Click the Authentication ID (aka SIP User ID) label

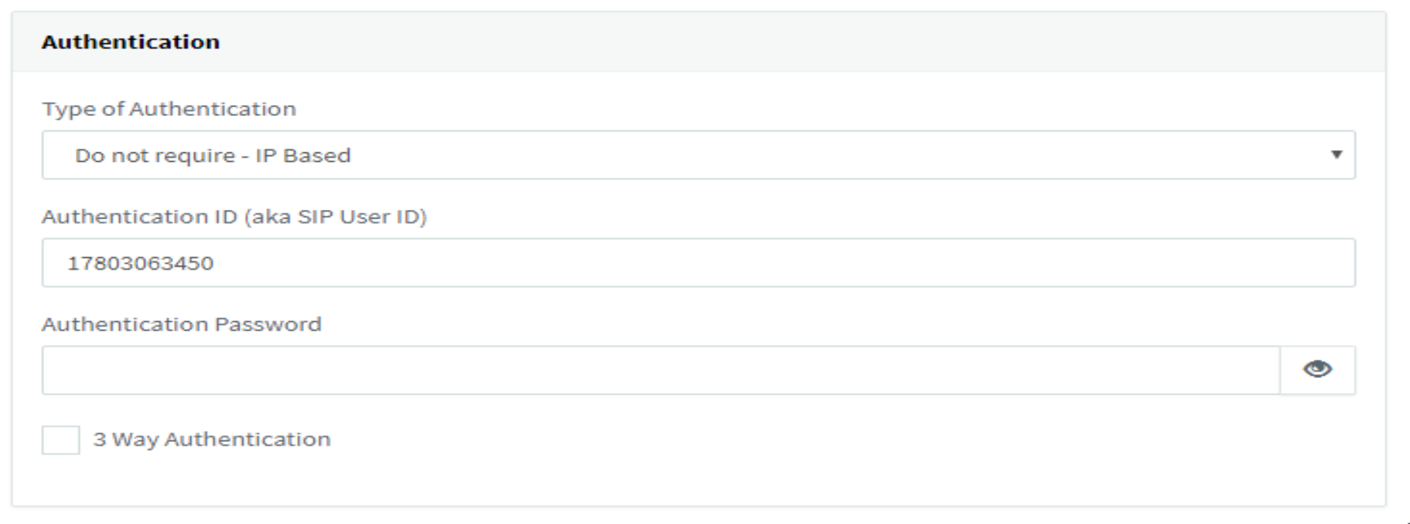tap(235, 216)
